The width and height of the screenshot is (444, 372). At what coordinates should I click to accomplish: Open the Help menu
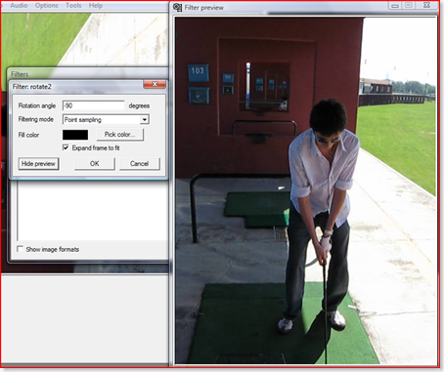(96, 6)
